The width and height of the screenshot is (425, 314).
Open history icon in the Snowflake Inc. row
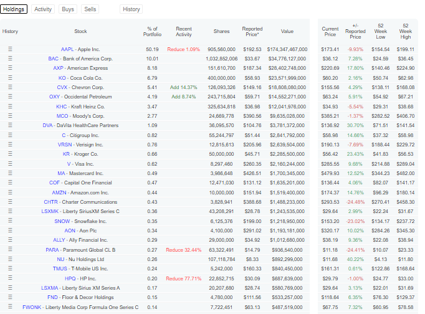point(10,221)
